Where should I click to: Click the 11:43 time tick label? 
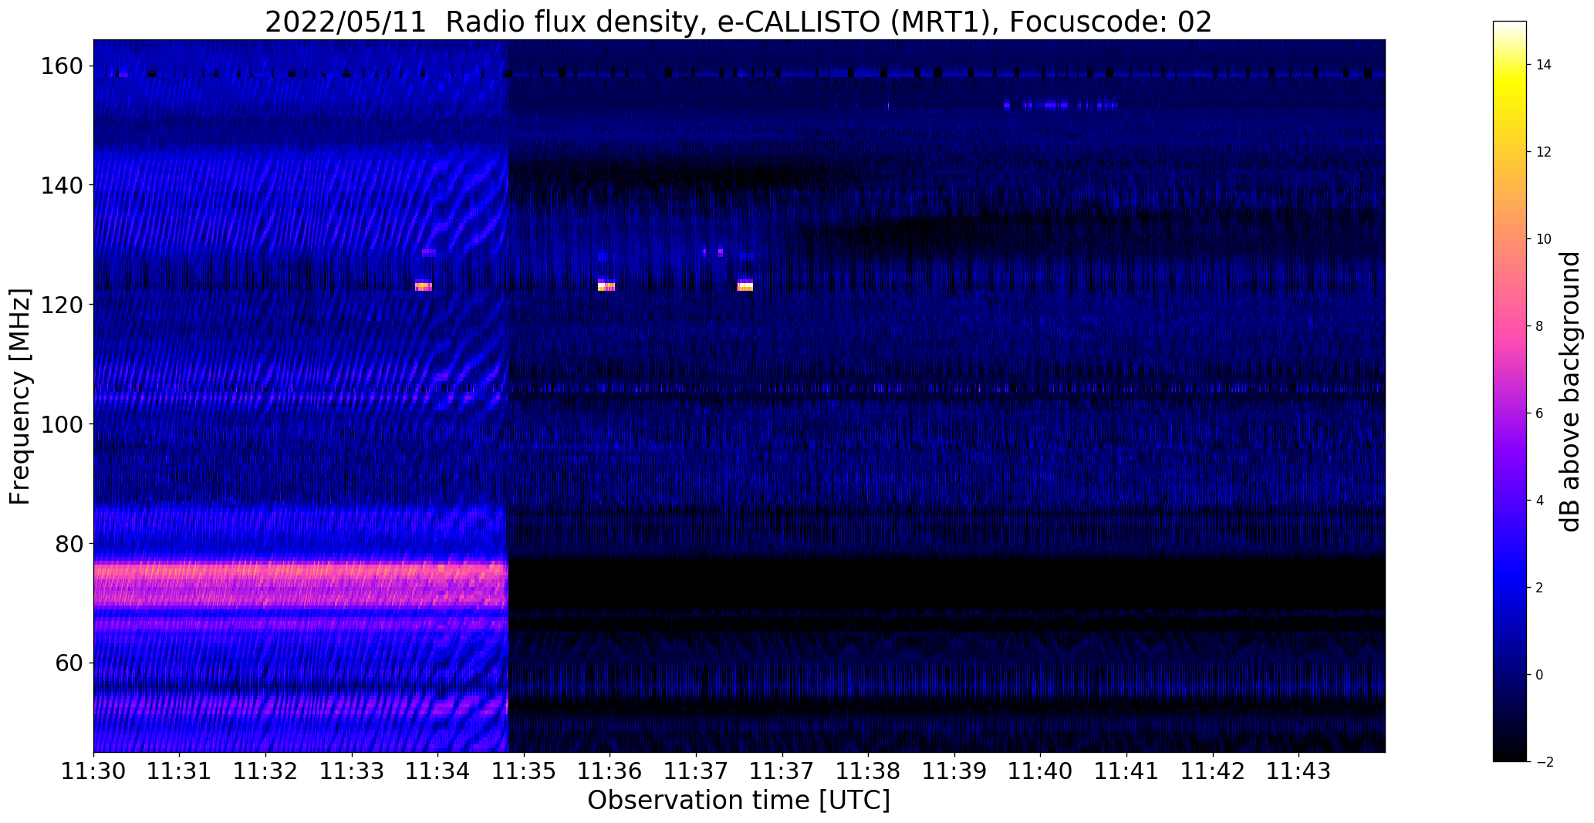(x=1299, y=771)
